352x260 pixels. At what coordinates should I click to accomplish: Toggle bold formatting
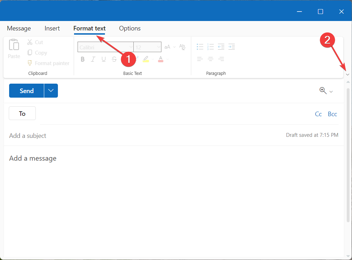82,59
